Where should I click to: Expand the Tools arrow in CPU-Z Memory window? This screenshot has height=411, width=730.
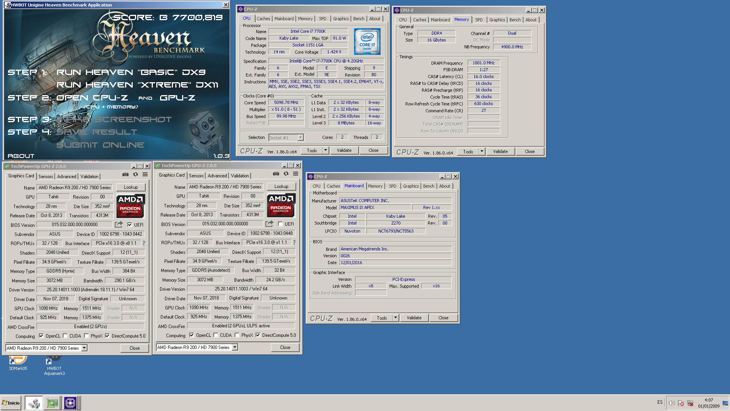(482, 152)
